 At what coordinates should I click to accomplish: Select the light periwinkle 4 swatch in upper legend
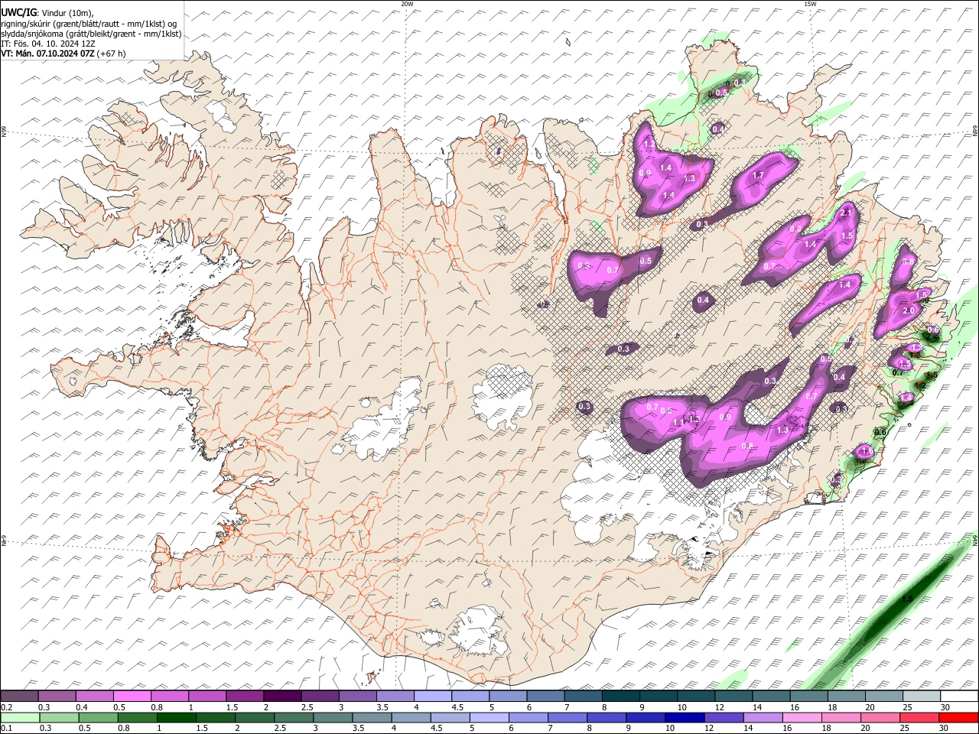click(x=433, y=697)
